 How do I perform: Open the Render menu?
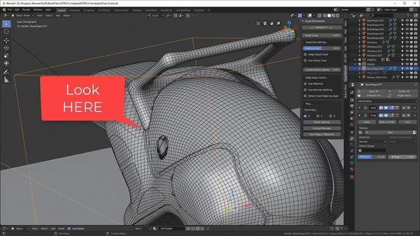point(26,10)
